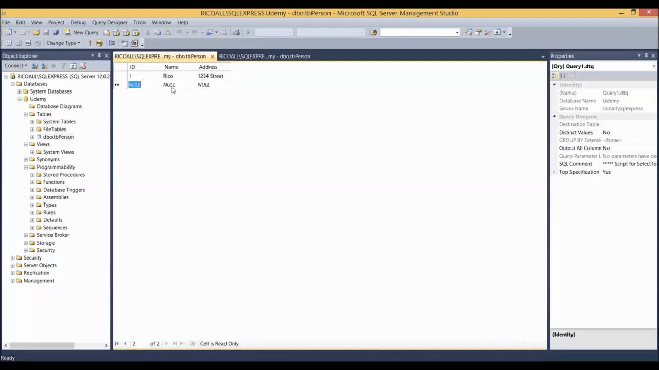Click the New Query toolbar button
Viewport: 659px width, 370px height.
tap(81, 32)
